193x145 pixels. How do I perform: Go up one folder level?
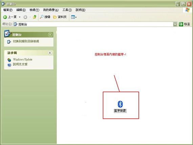coord(35,17)
